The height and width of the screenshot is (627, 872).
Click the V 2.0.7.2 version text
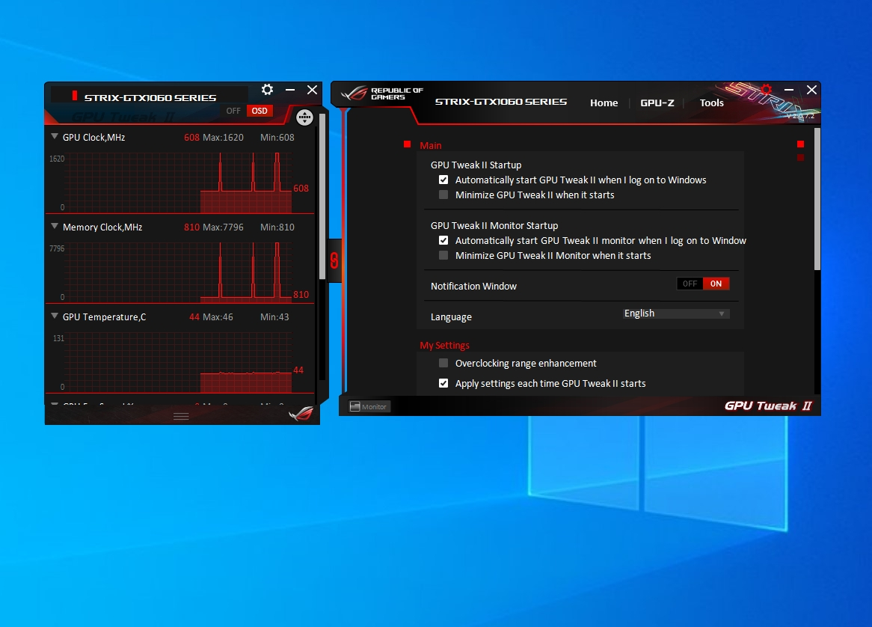click(800, 116)
